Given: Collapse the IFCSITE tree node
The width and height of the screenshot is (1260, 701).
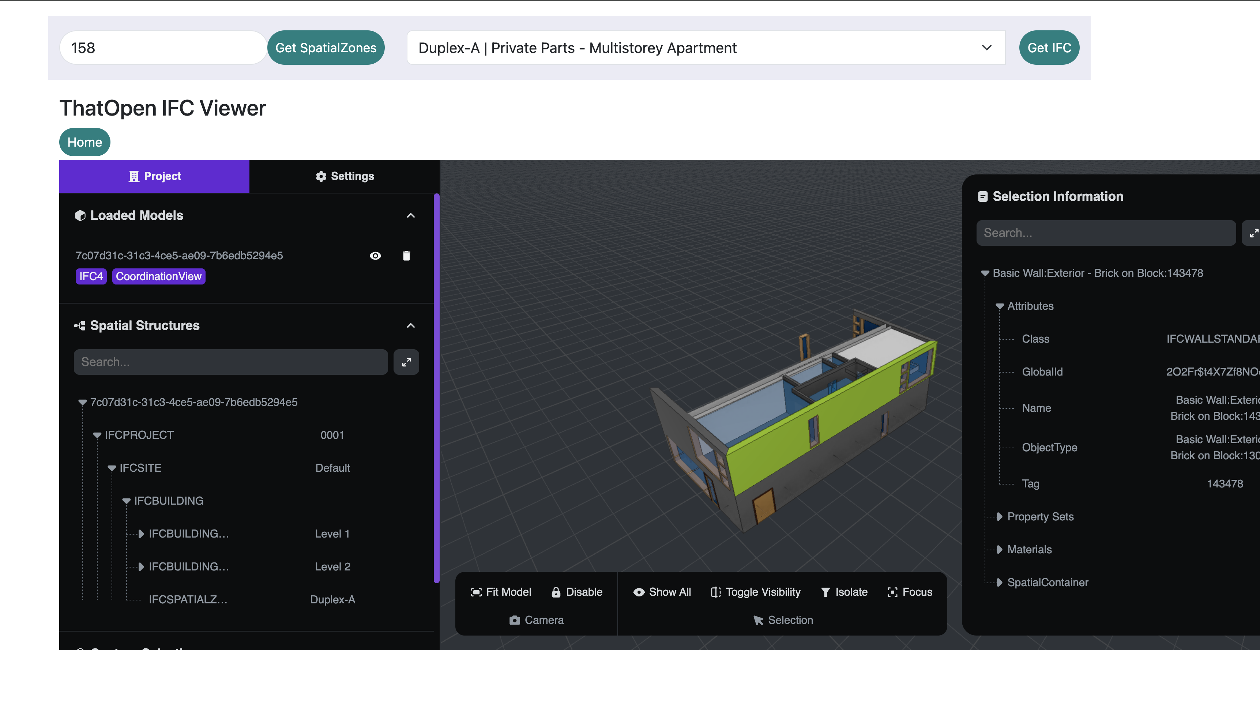Looking at the screenshot, I should [112, 468].
